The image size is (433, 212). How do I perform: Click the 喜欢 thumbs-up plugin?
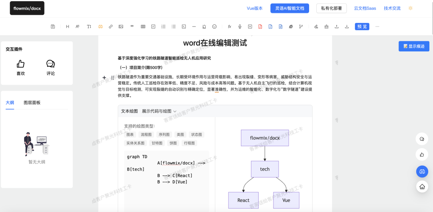tap(21, 68)
